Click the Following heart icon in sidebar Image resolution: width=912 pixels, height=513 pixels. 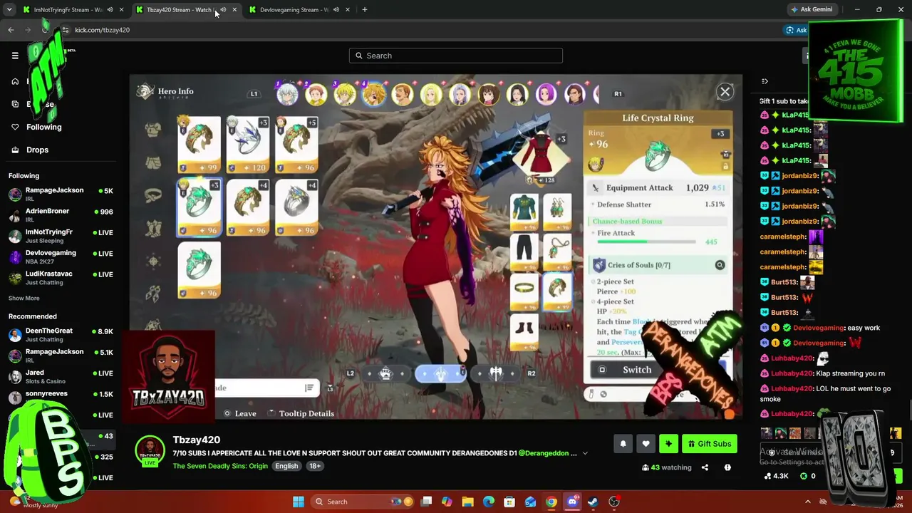click(15, 127)
